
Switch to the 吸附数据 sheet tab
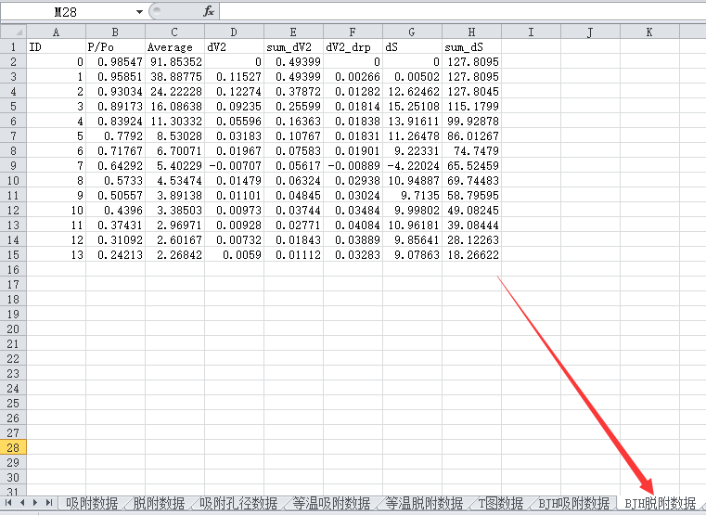point(92,503)
